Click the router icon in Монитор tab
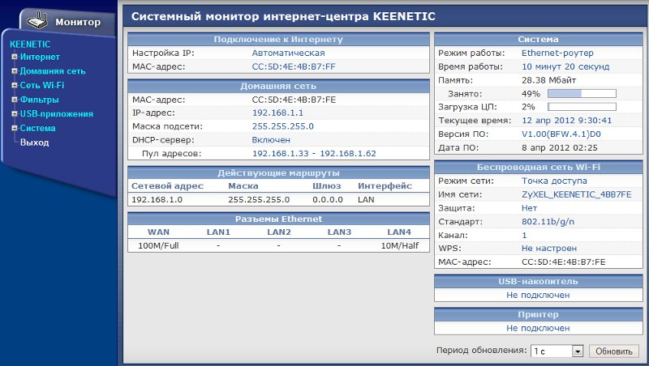Viewport: 649px width, 366px height. coord(37,21)
